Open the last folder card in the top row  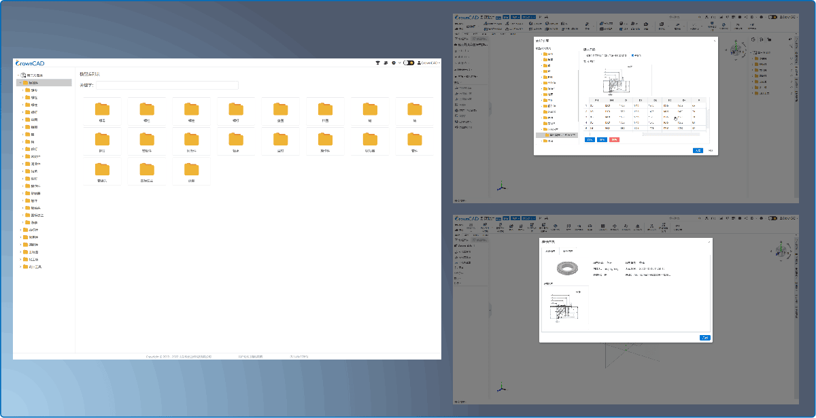tap(414, 111)
